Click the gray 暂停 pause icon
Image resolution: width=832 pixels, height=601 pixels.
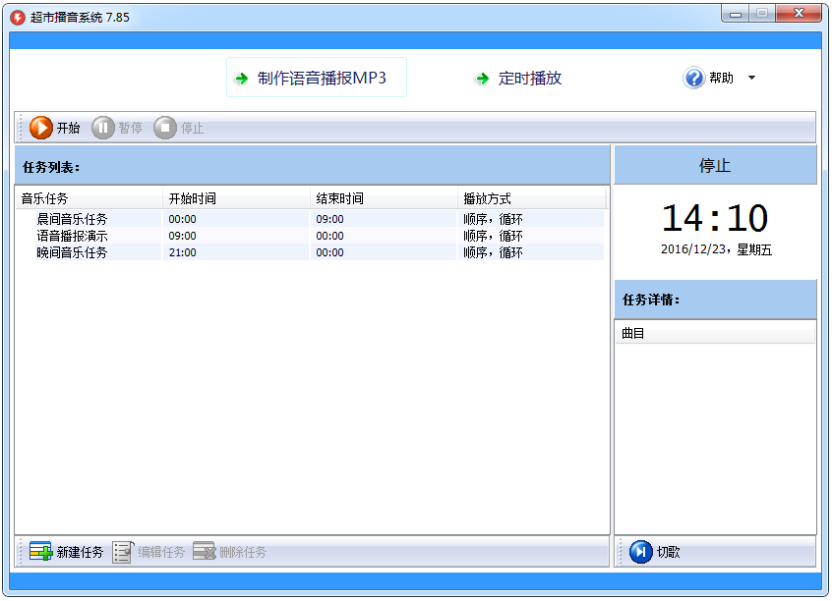(x=103, y=128)
